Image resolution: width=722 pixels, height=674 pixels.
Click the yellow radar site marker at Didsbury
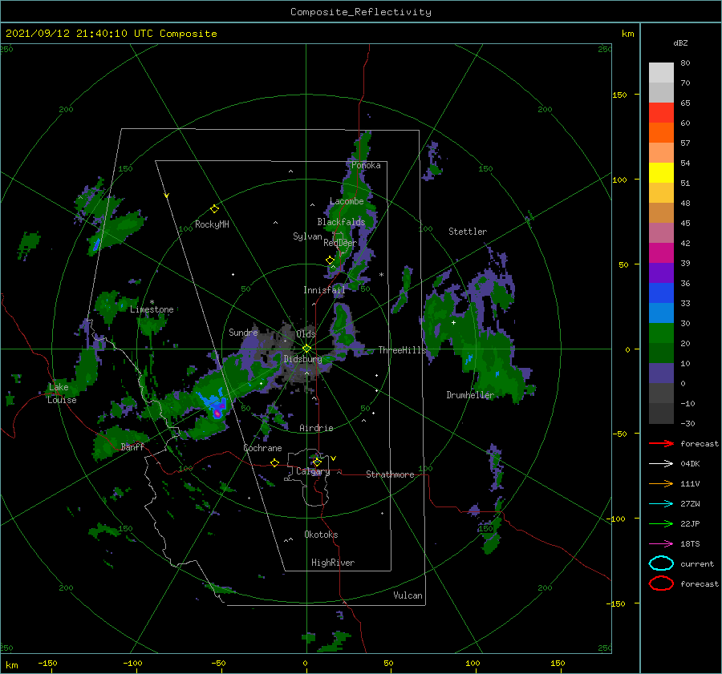tap(306, 349)
